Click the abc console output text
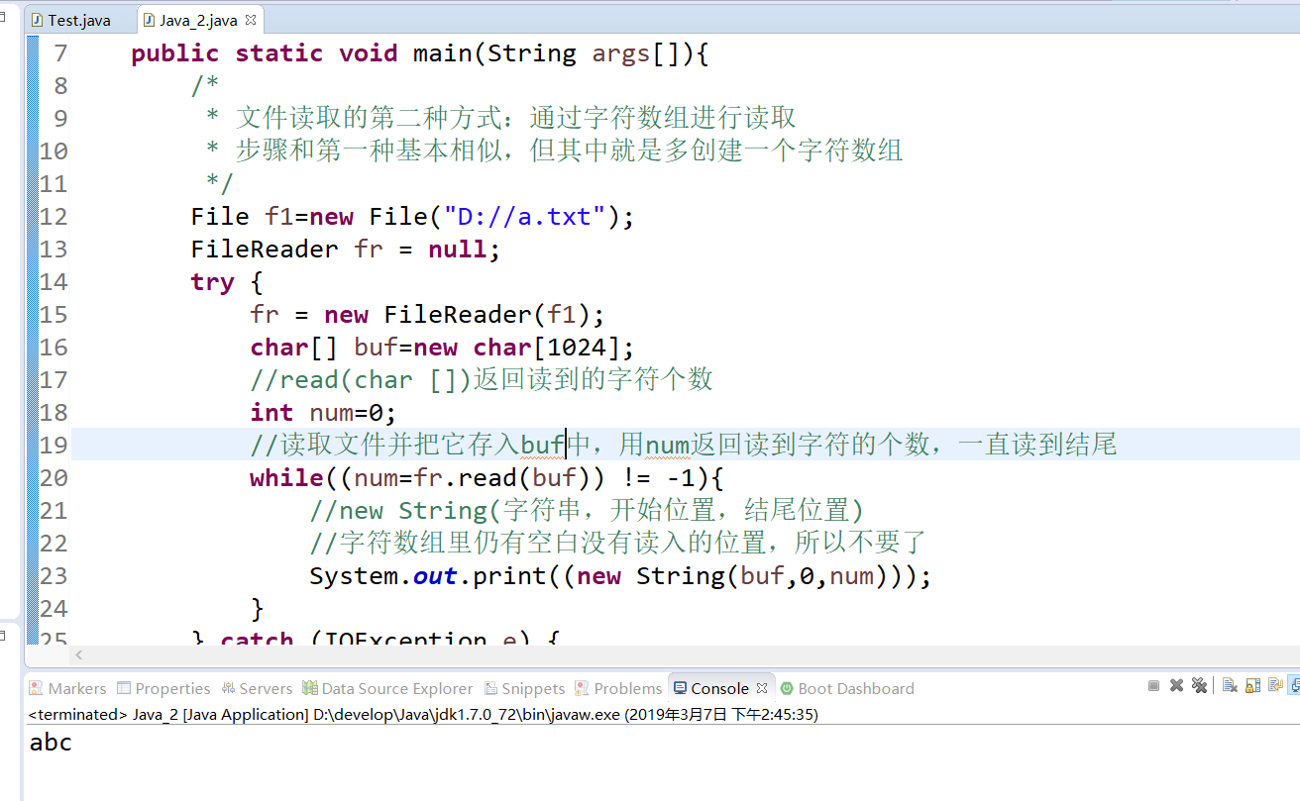 50,742
